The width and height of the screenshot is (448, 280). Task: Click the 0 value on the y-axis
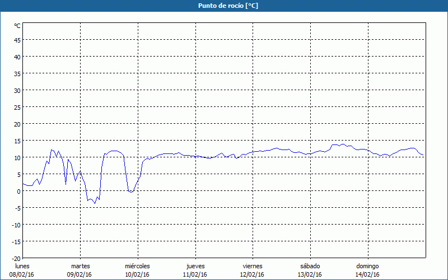(x=18, y=191)
